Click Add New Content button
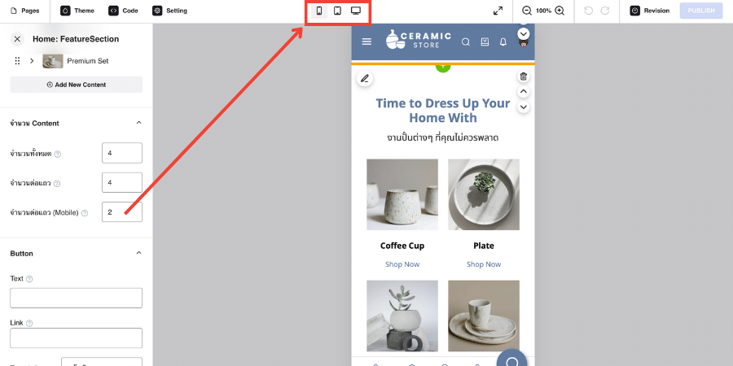 tap(77, 85)
